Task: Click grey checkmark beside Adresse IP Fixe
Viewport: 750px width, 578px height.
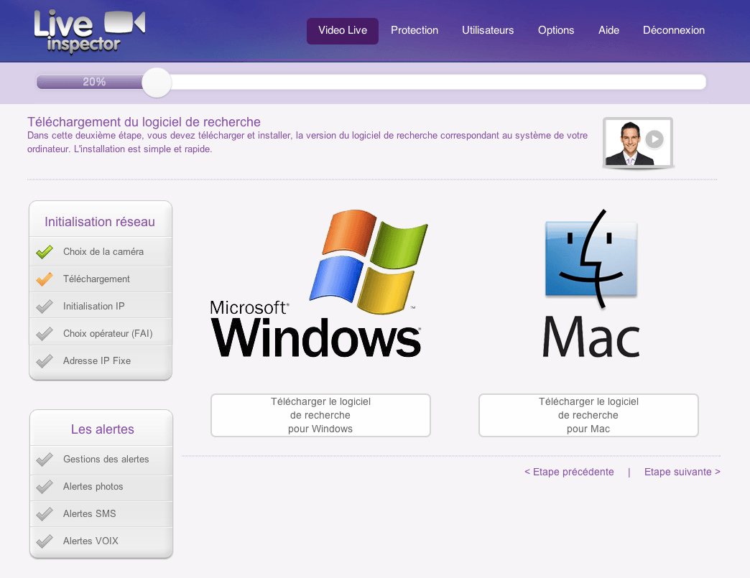Action: (45, 360)
